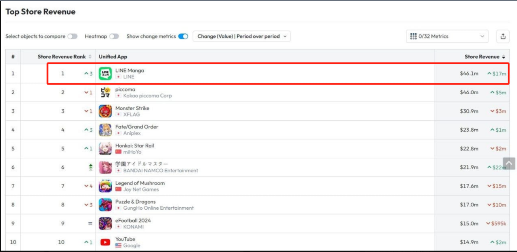Viewport: 517px width, 252px height.
Task: Open Kakao piccoma Corp publisher link
Action: 147,96
